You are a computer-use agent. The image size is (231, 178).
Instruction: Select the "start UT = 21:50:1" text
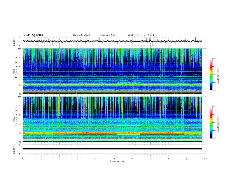pos(141,35)
